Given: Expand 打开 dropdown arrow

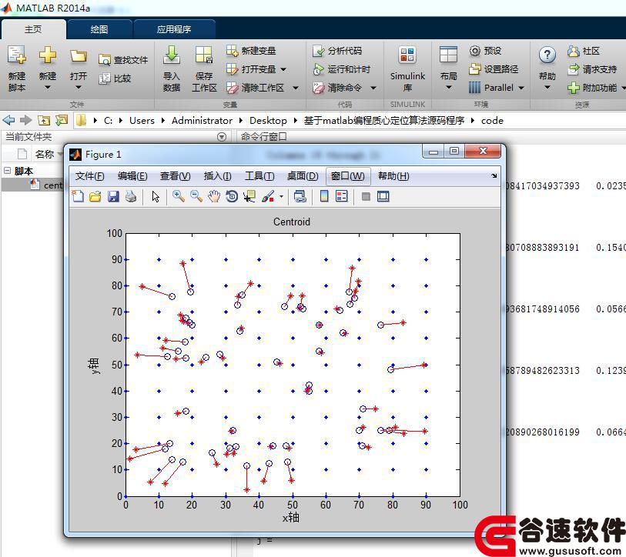Looking at the screenshot, I should click(x=79, y=88).
